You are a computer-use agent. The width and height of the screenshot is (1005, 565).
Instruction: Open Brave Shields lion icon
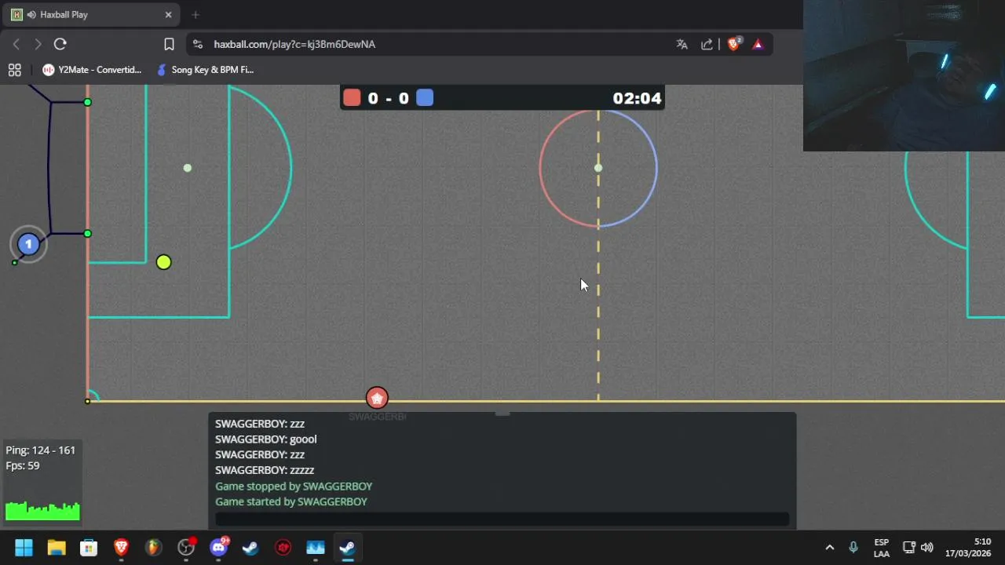[733, 44]
